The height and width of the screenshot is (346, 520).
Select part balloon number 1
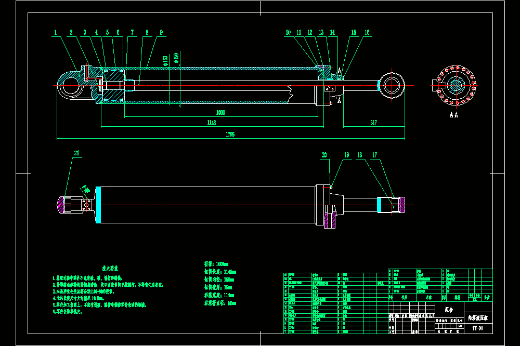(56, 33)
